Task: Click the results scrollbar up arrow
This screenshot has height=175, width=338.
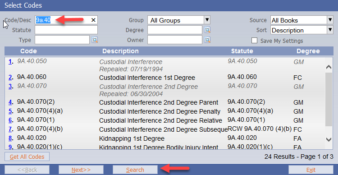Action: 329,67
